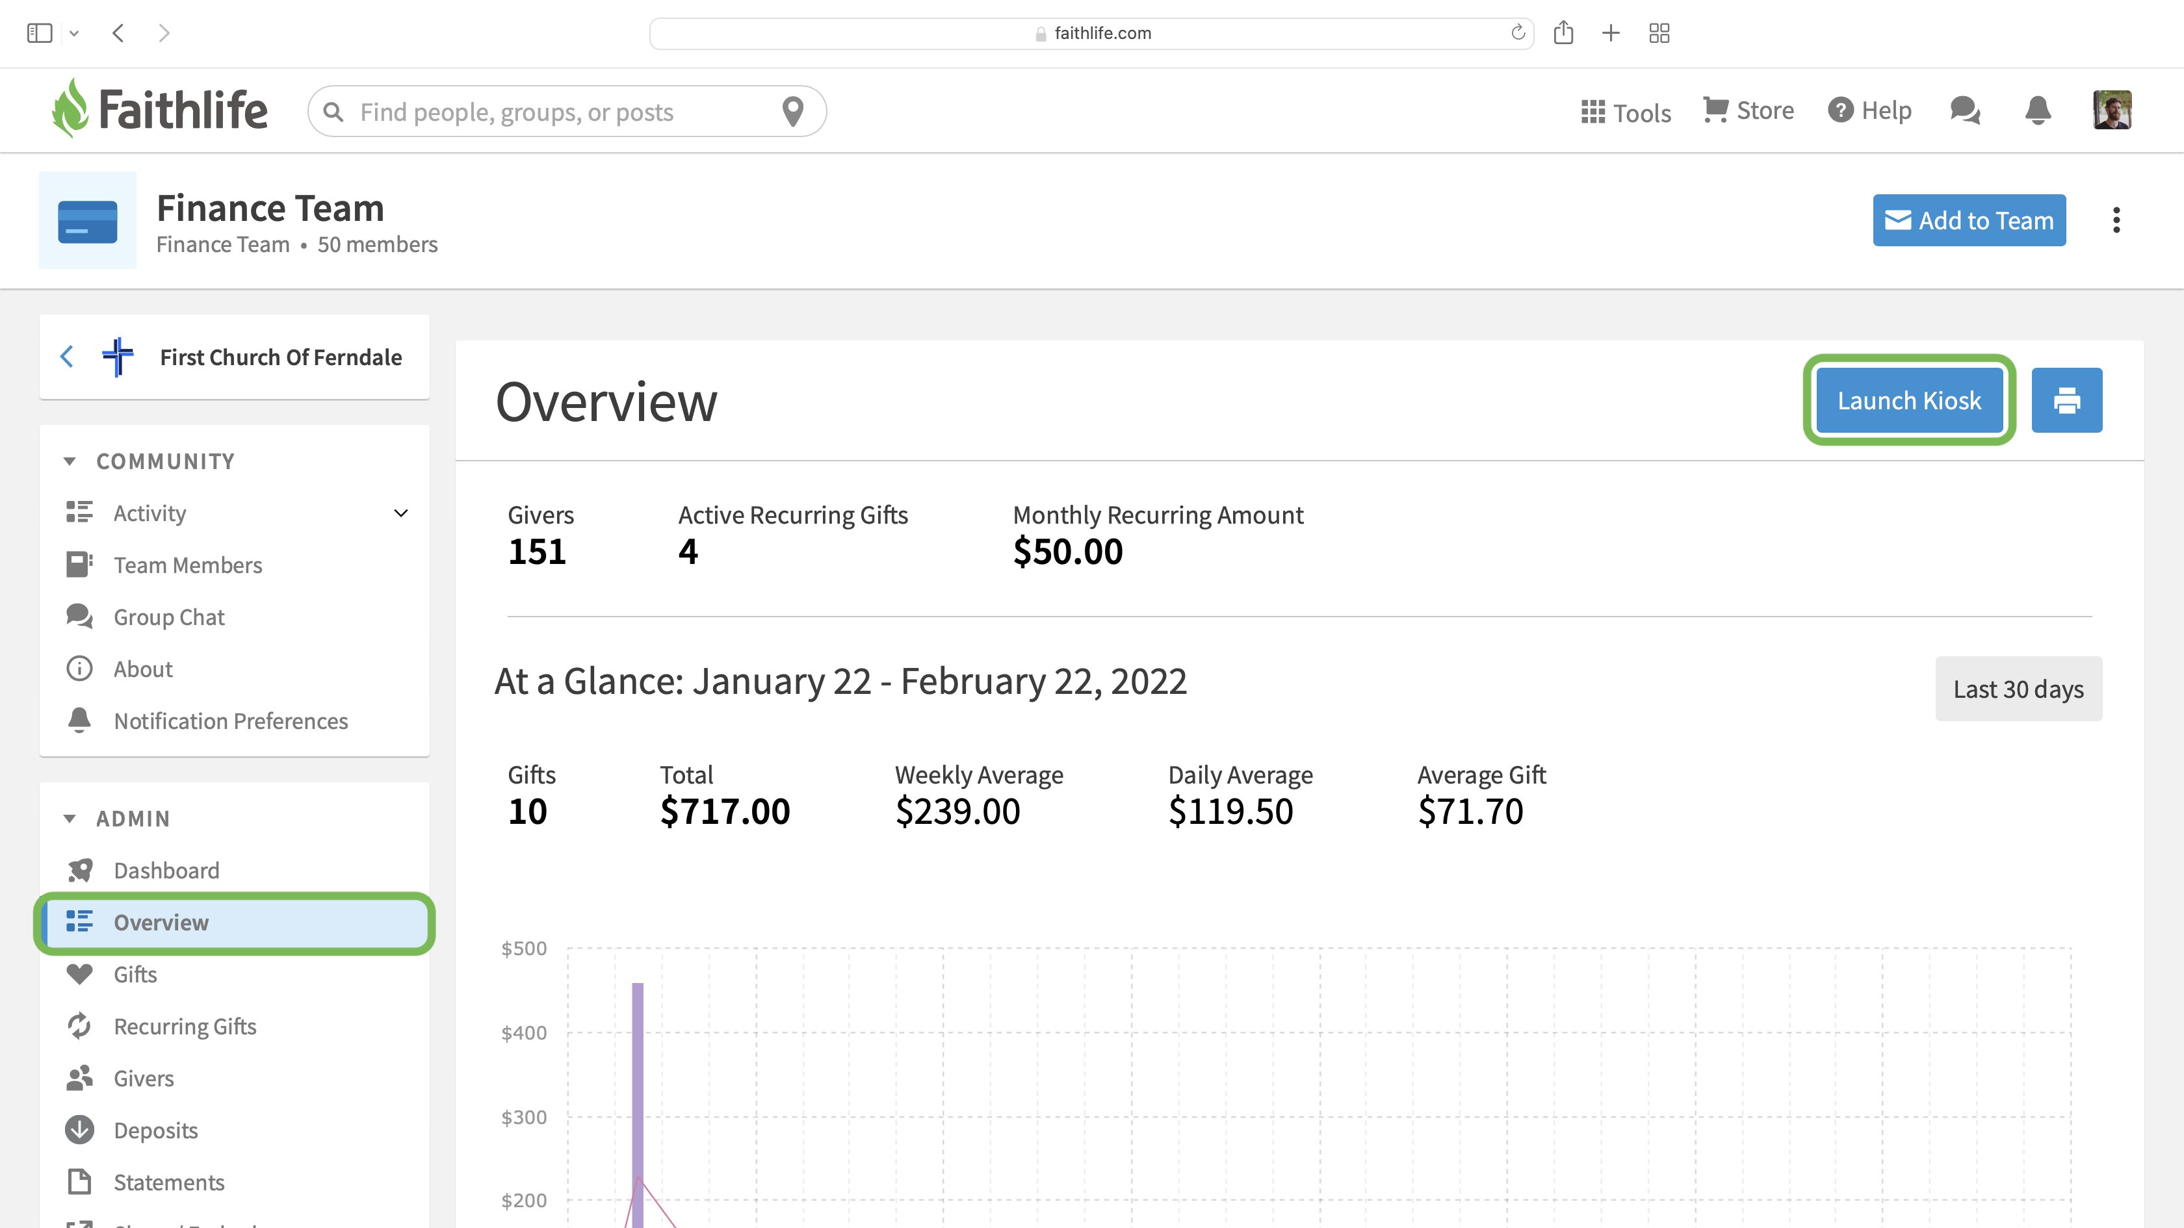Click the Daily Average $119.50 value
2184x1228 pixels.
pos(1230,812)
